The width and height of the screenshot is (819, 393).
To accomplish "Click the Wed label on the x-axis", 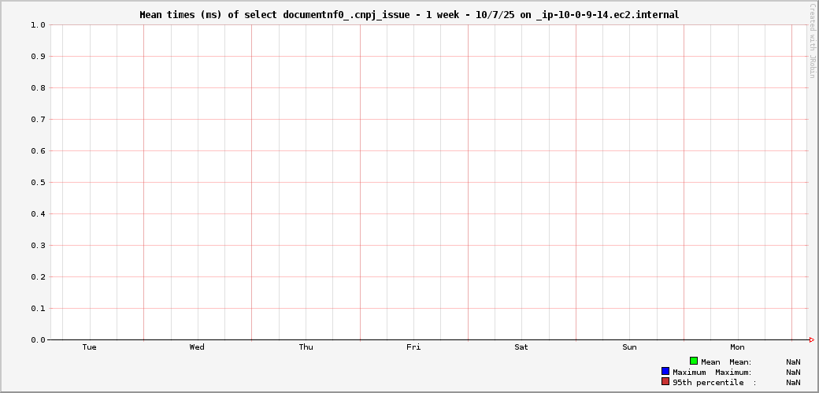I will pyautogui.click(x=197, y=347).
